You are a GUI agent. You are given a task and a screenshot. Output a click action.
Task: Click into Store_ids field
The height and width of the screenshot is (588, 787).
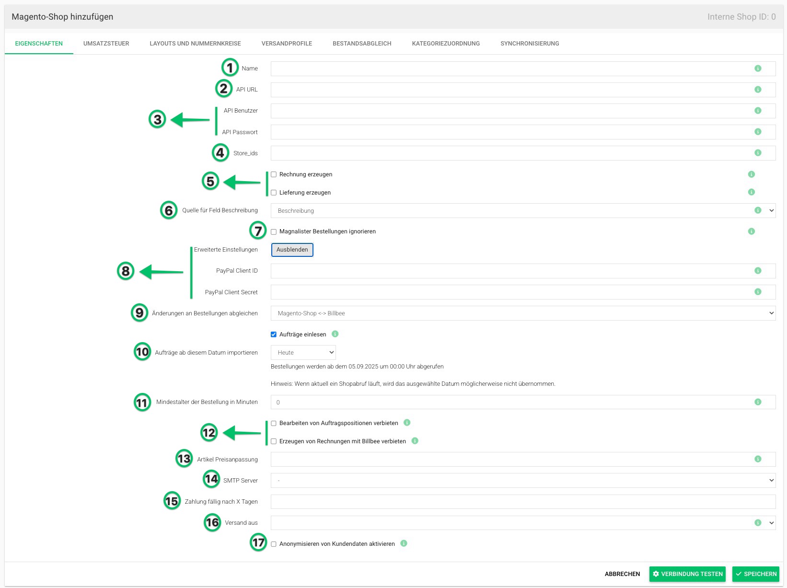point(523,153)
